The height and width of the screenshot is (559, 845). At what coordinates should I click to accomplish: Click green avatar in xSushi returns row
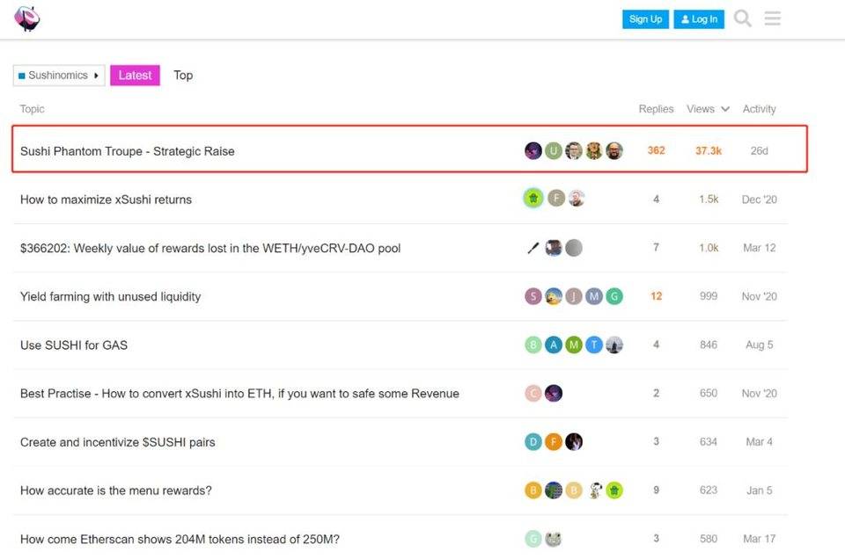pos(533,199)
